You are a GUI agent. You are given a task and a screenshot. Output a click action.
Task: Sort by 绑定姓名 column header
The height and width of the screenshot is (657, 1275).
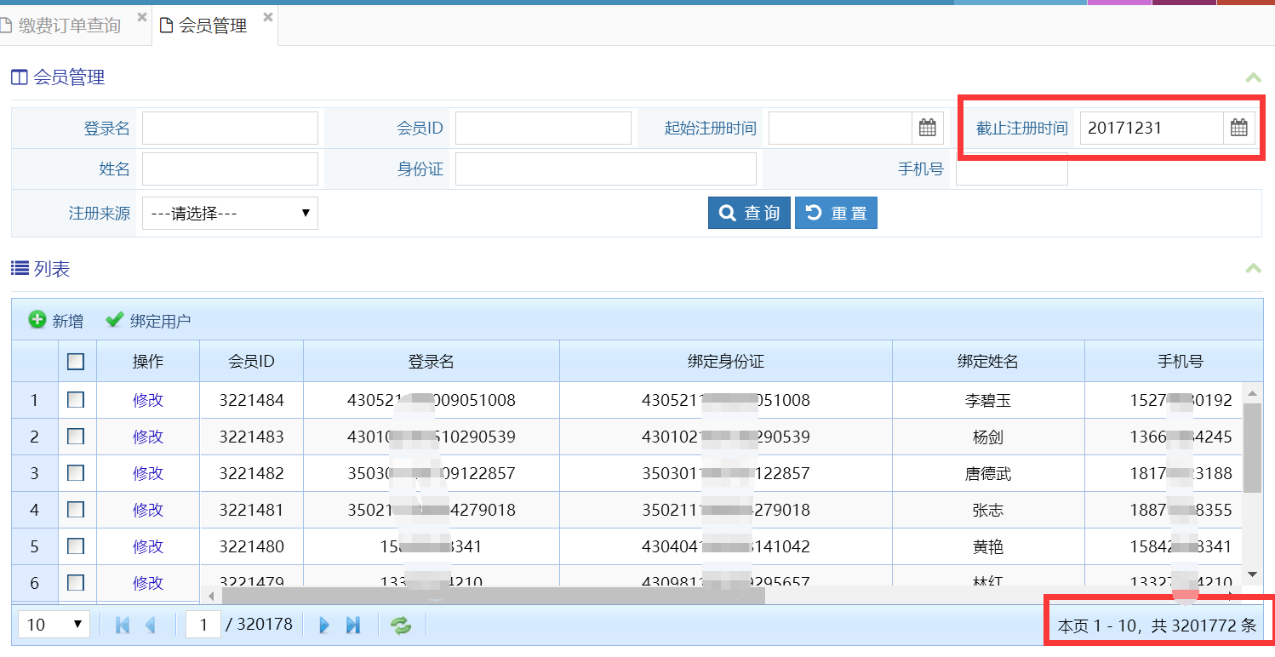click(x=988, y=362)
